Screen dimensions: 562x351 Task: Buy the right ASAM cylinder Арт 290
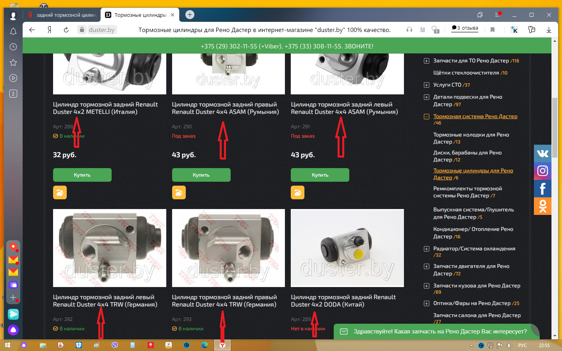(x=201, y=175)
